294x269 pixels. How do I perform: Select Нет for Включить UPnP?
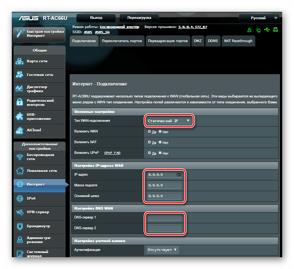pyautogui.click(x=160, y=153)
